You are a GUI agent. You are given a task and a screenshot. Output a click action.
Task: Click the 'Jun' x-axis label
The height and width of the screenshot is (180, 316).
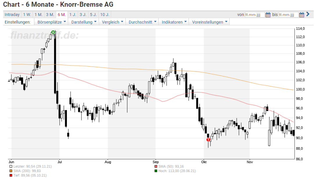point(11,162)
